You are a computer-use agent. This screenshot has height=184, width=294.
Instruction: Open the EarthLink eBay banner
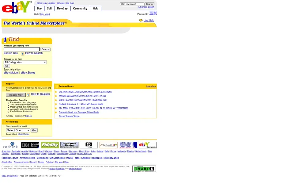(108, 145)
